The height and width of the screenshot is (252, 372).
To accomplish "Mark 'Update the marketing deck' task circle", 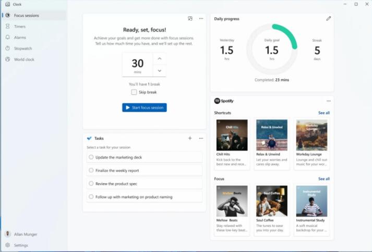I will coord(91,157).
